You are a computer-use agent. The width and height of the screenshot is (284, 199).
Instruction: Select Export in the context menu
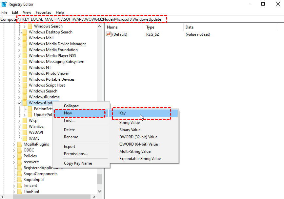pos(81,147)
